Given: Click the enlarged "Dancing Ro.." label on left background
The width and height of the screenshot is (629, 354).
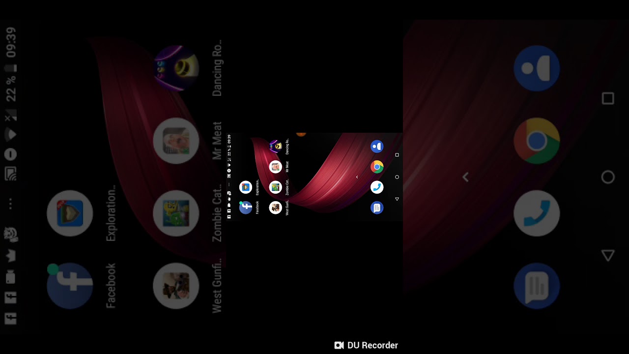Looking at the screenshot, I should (217, 68).
